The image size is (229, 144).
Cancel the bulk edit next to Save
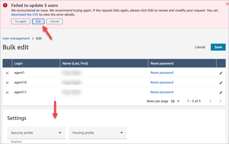[200, 47]
